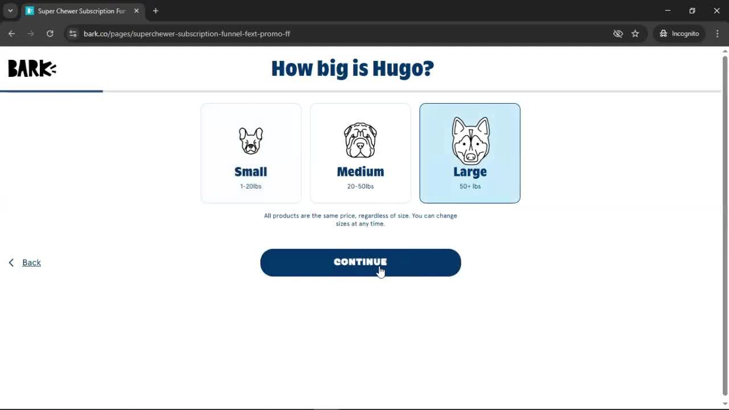
Task: Open the Incognito profile button
Action: point(679,34)
